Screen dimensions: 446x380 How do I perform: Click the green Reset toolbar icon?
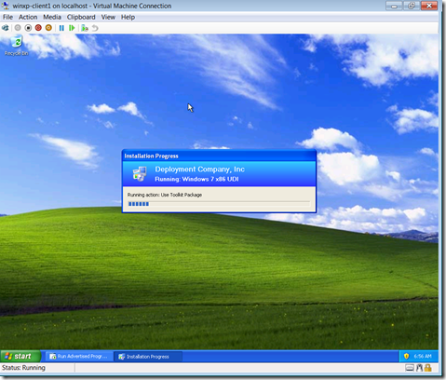(72, 28)
